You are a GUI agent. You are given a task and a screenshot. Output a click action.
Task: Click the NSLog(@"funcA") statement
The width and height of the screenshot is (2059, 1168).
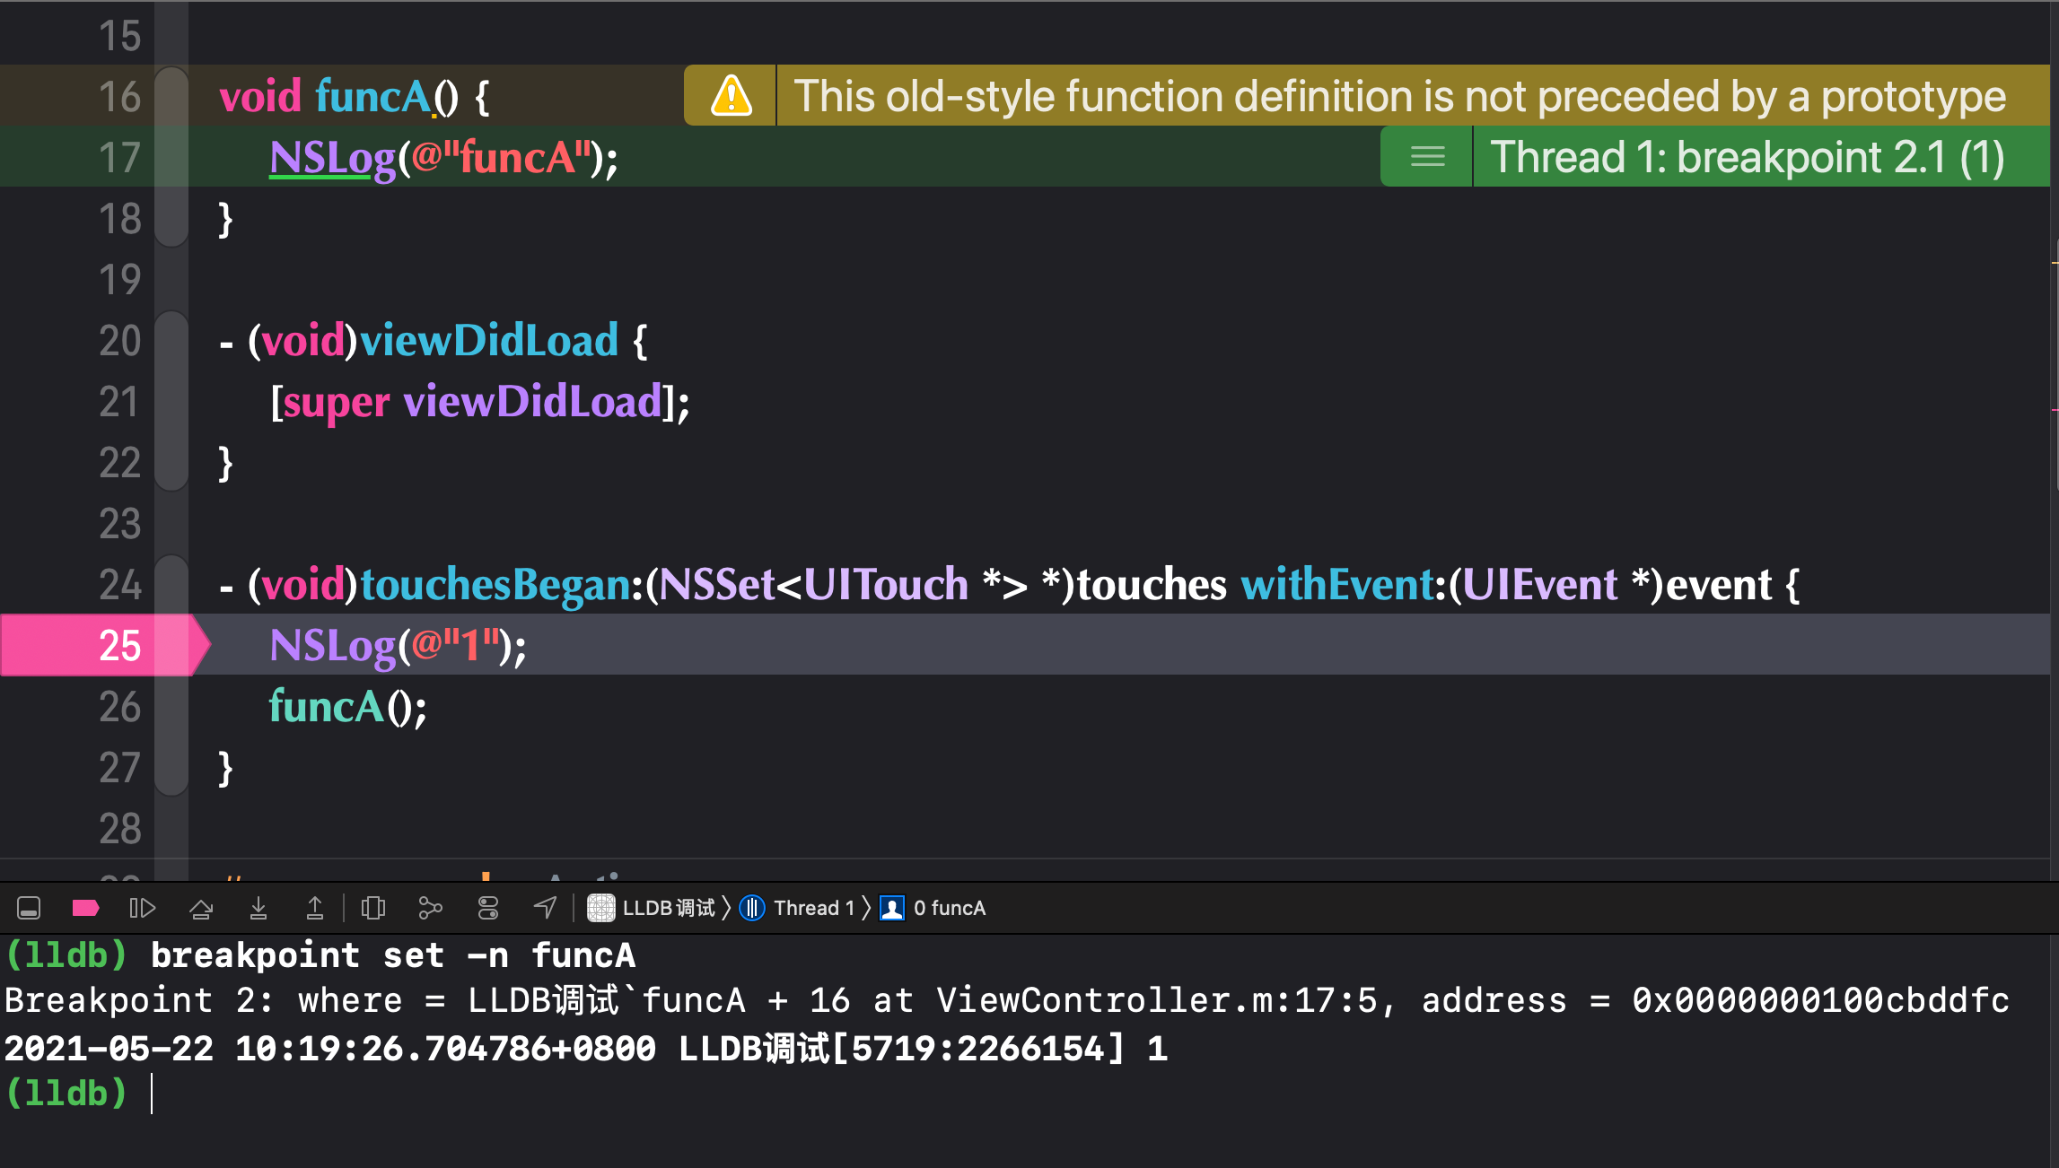click(x=443, y=158)
